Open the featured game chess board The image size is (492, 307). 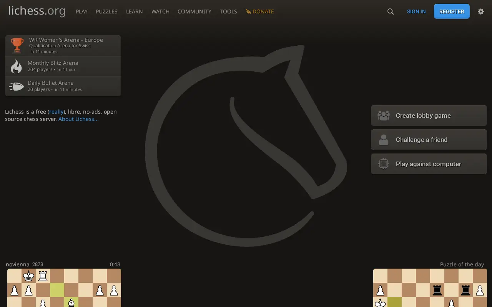point(64,288)
